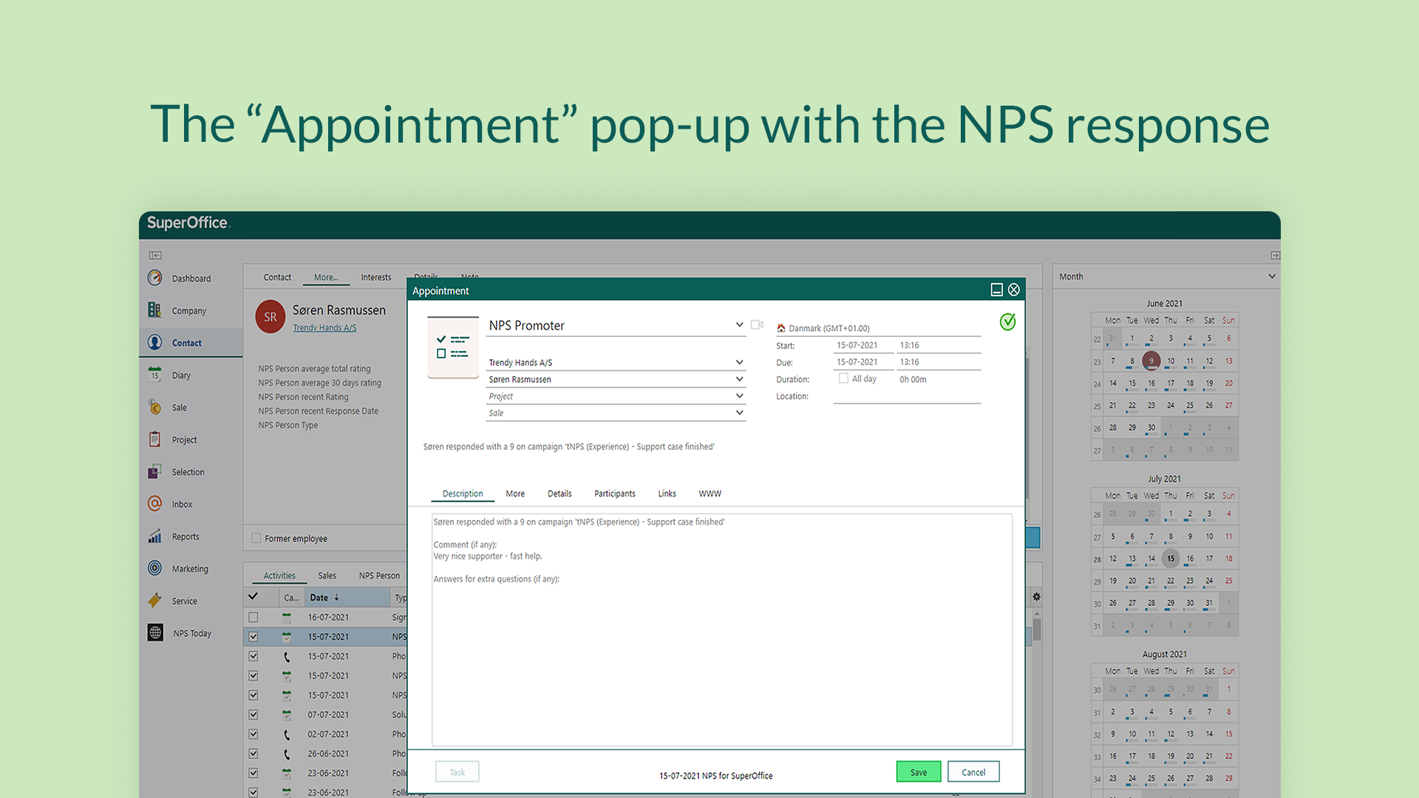
Task: Open the activities list settings gear
Action: click(x=1036, y=597)
